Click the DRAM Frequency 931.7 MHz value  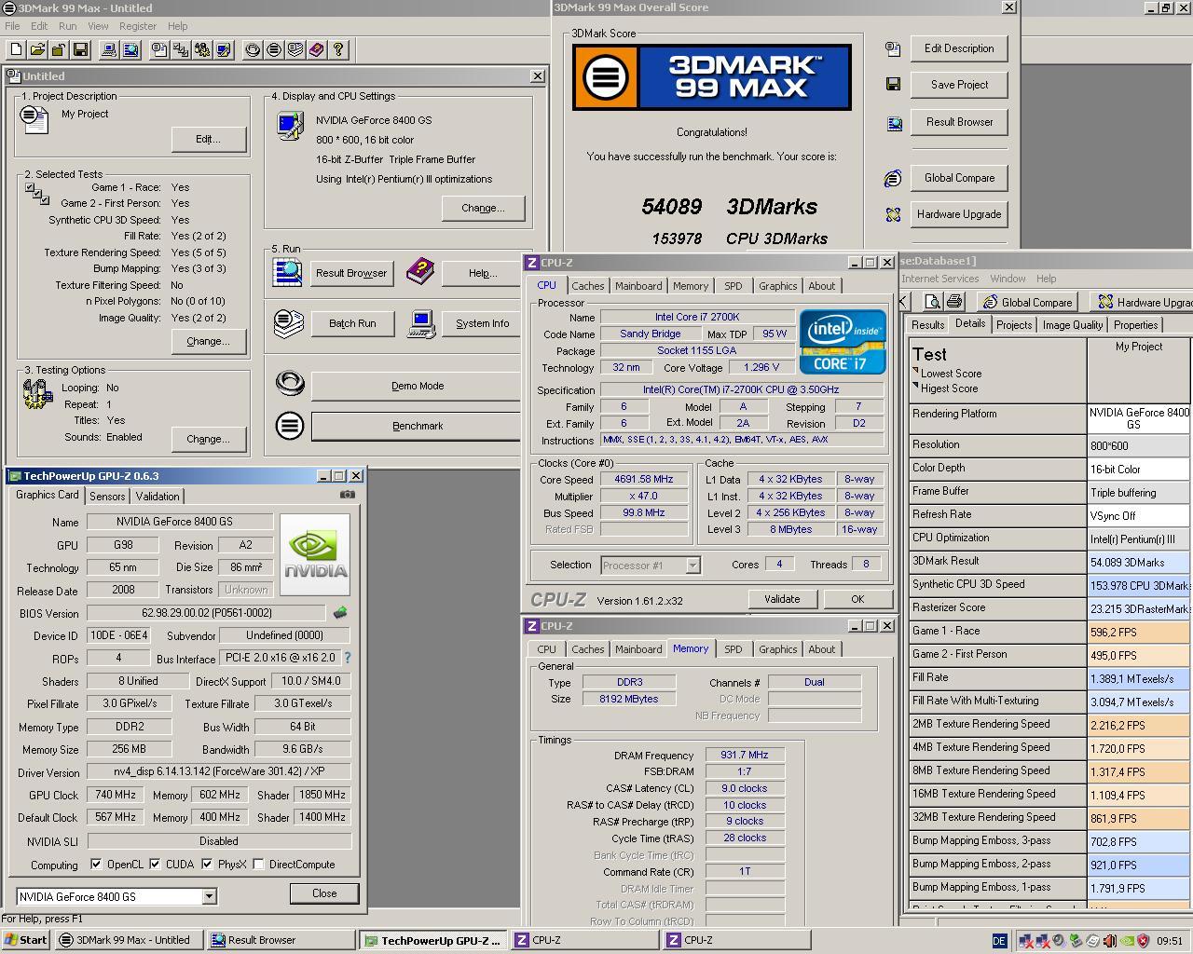[745, 755]
